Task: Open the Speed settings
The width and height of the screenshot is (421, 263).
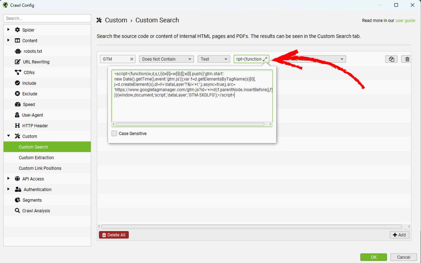Action: pos(29,104)
